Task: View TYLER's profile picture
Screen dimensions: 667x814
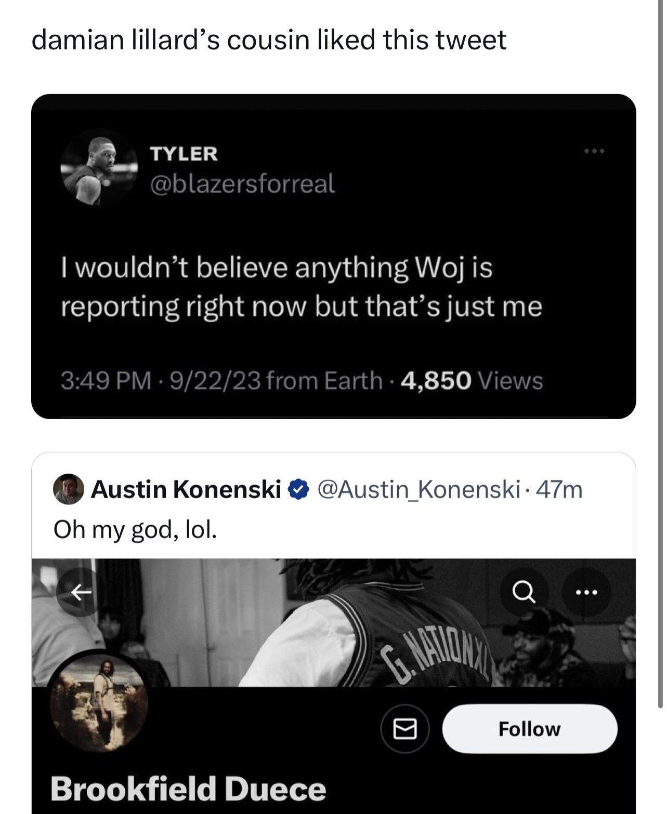Action: click(x=99, y=168)
